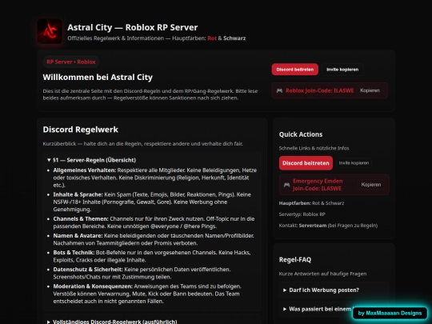This screenshot has height=324, width=432.
Task: Click the gamepad icon beside Emergency Emden
Action: point(287,185)
